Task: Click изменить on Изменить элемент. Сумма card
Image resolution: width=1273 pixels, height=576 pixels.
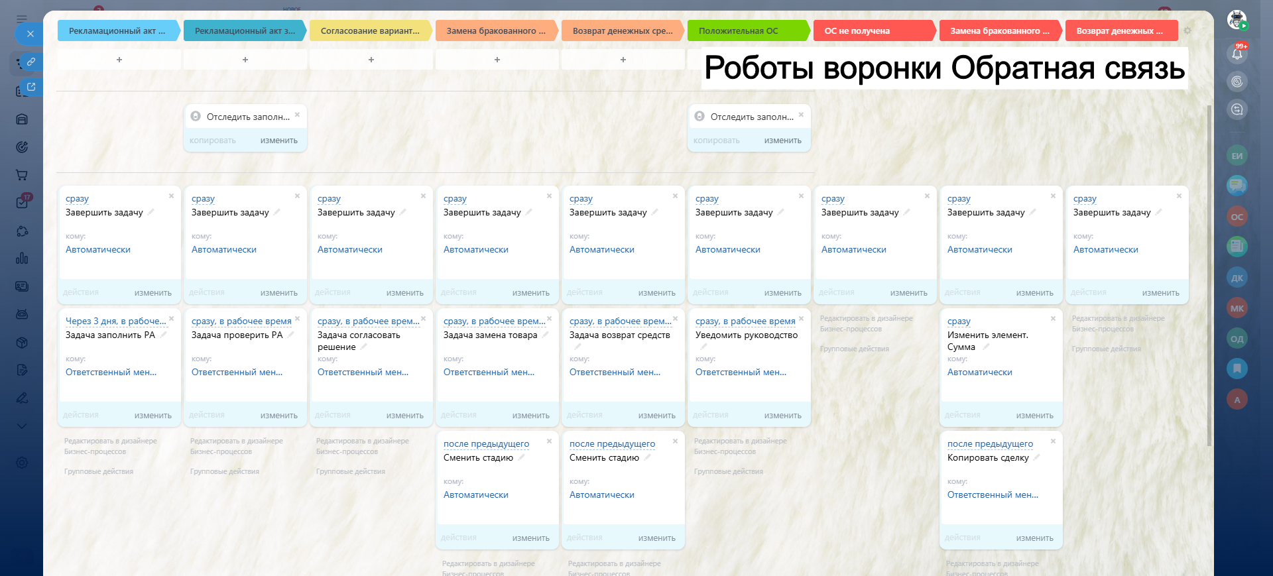Action: [x=1034, y=416]
